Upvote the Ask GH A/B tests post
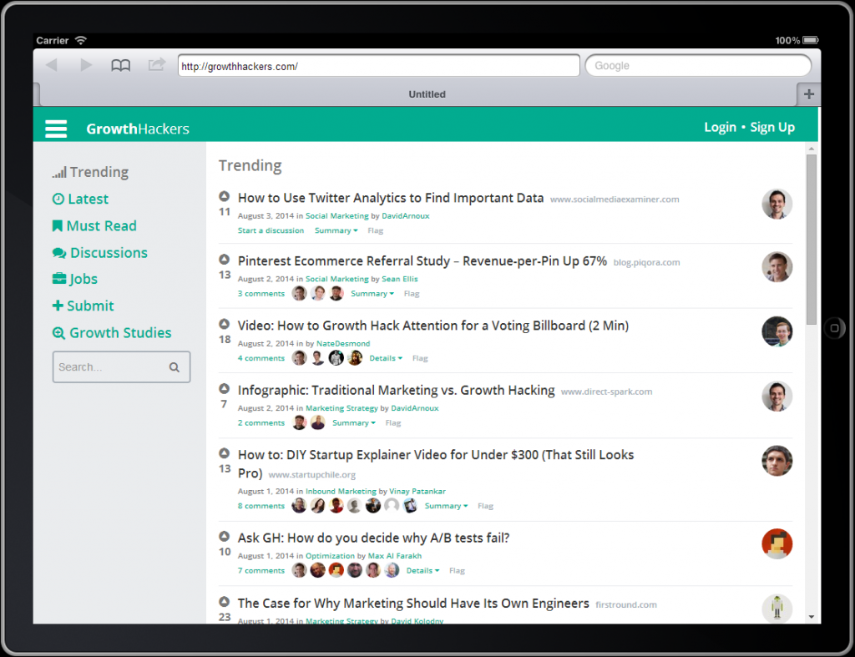The height and width of the screenshot is (657, 855). click(224, 535)
